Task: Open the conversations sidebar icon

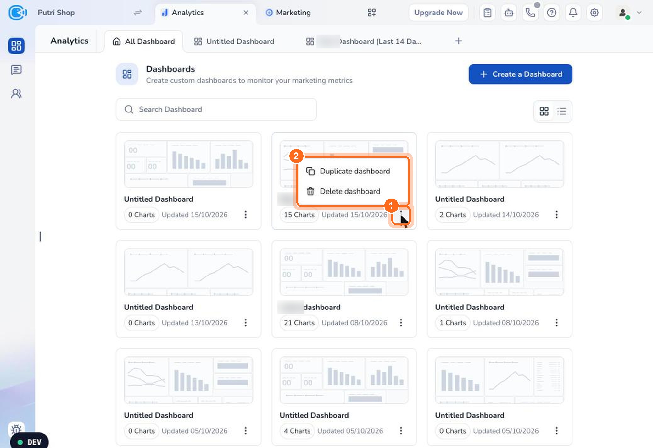Action: [16, 70]
